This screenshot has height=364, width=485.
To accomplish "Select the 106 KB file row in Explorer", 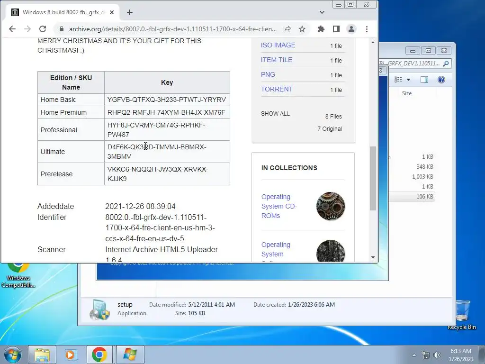I will pyautogui.click(x=412, y=197).
